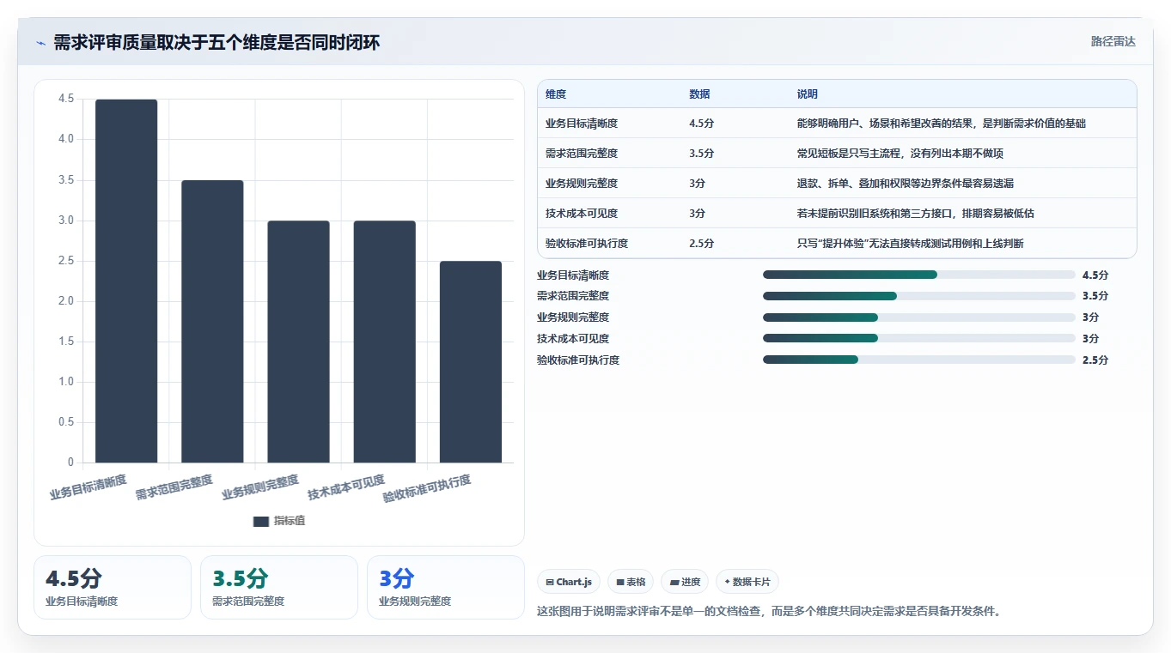Click the x-axis label 验收标准可执行度
Image resolution: width=1171 pixels, height=653 pixels.
click(428, 488)
